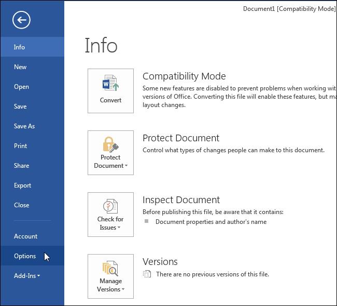Click 'There are no previous versions' text
The height and width of the screenshot is (306, 337).
click(x=213, y=274)
